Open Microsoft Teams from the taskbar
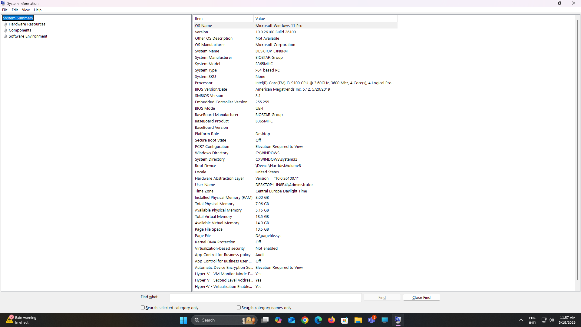The image size is (581, 327). [x=371, y=320]
